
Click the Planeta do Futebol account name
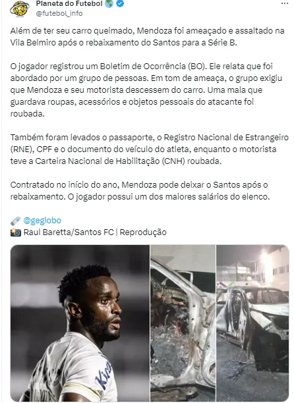[x=69, y=3]
